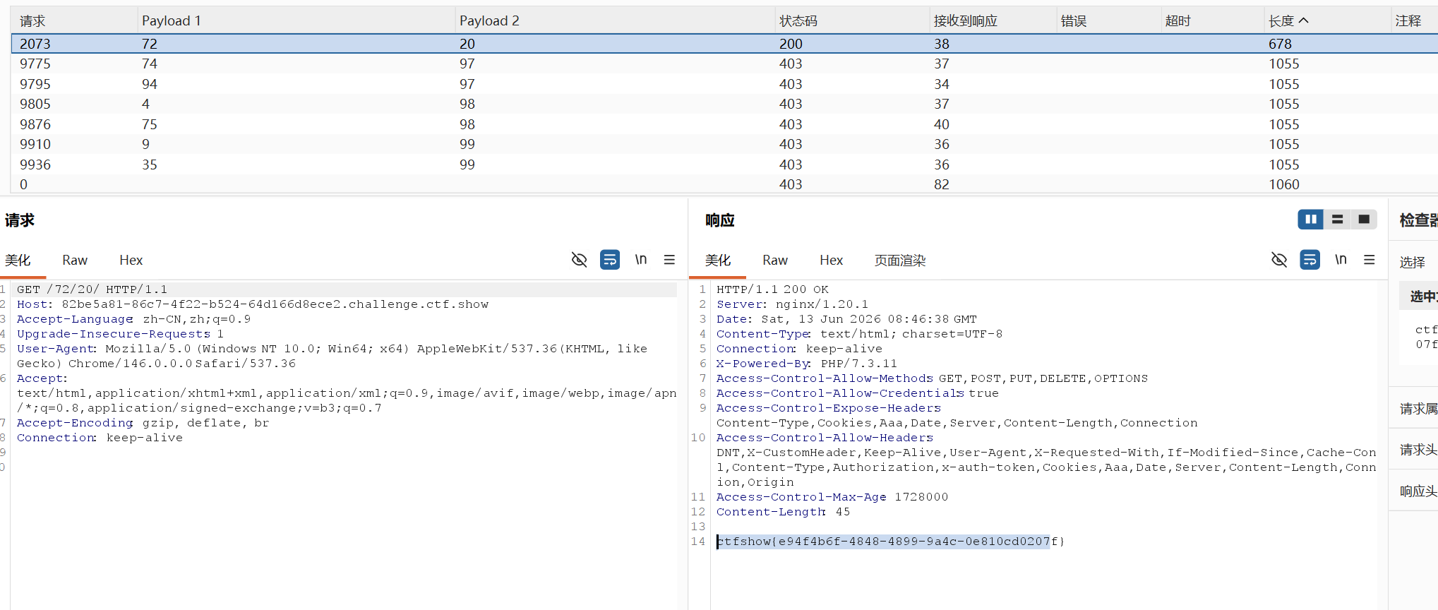Image resolution: width=1438 pixels, height=610 pixels.
Task: Expand 请求属 section in inspector
Action: click(1418, 409)
